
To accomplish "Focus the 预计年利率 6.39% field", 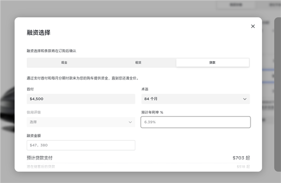I will click(x=195, y=122).
